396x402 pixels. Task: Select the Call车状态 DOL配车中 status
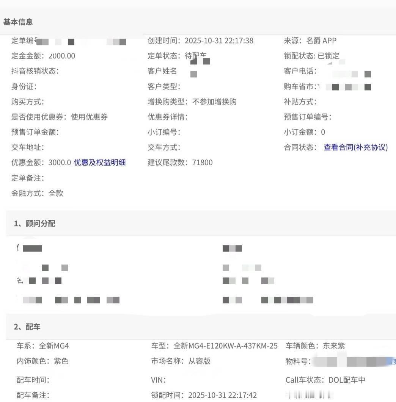coord(340,380)
